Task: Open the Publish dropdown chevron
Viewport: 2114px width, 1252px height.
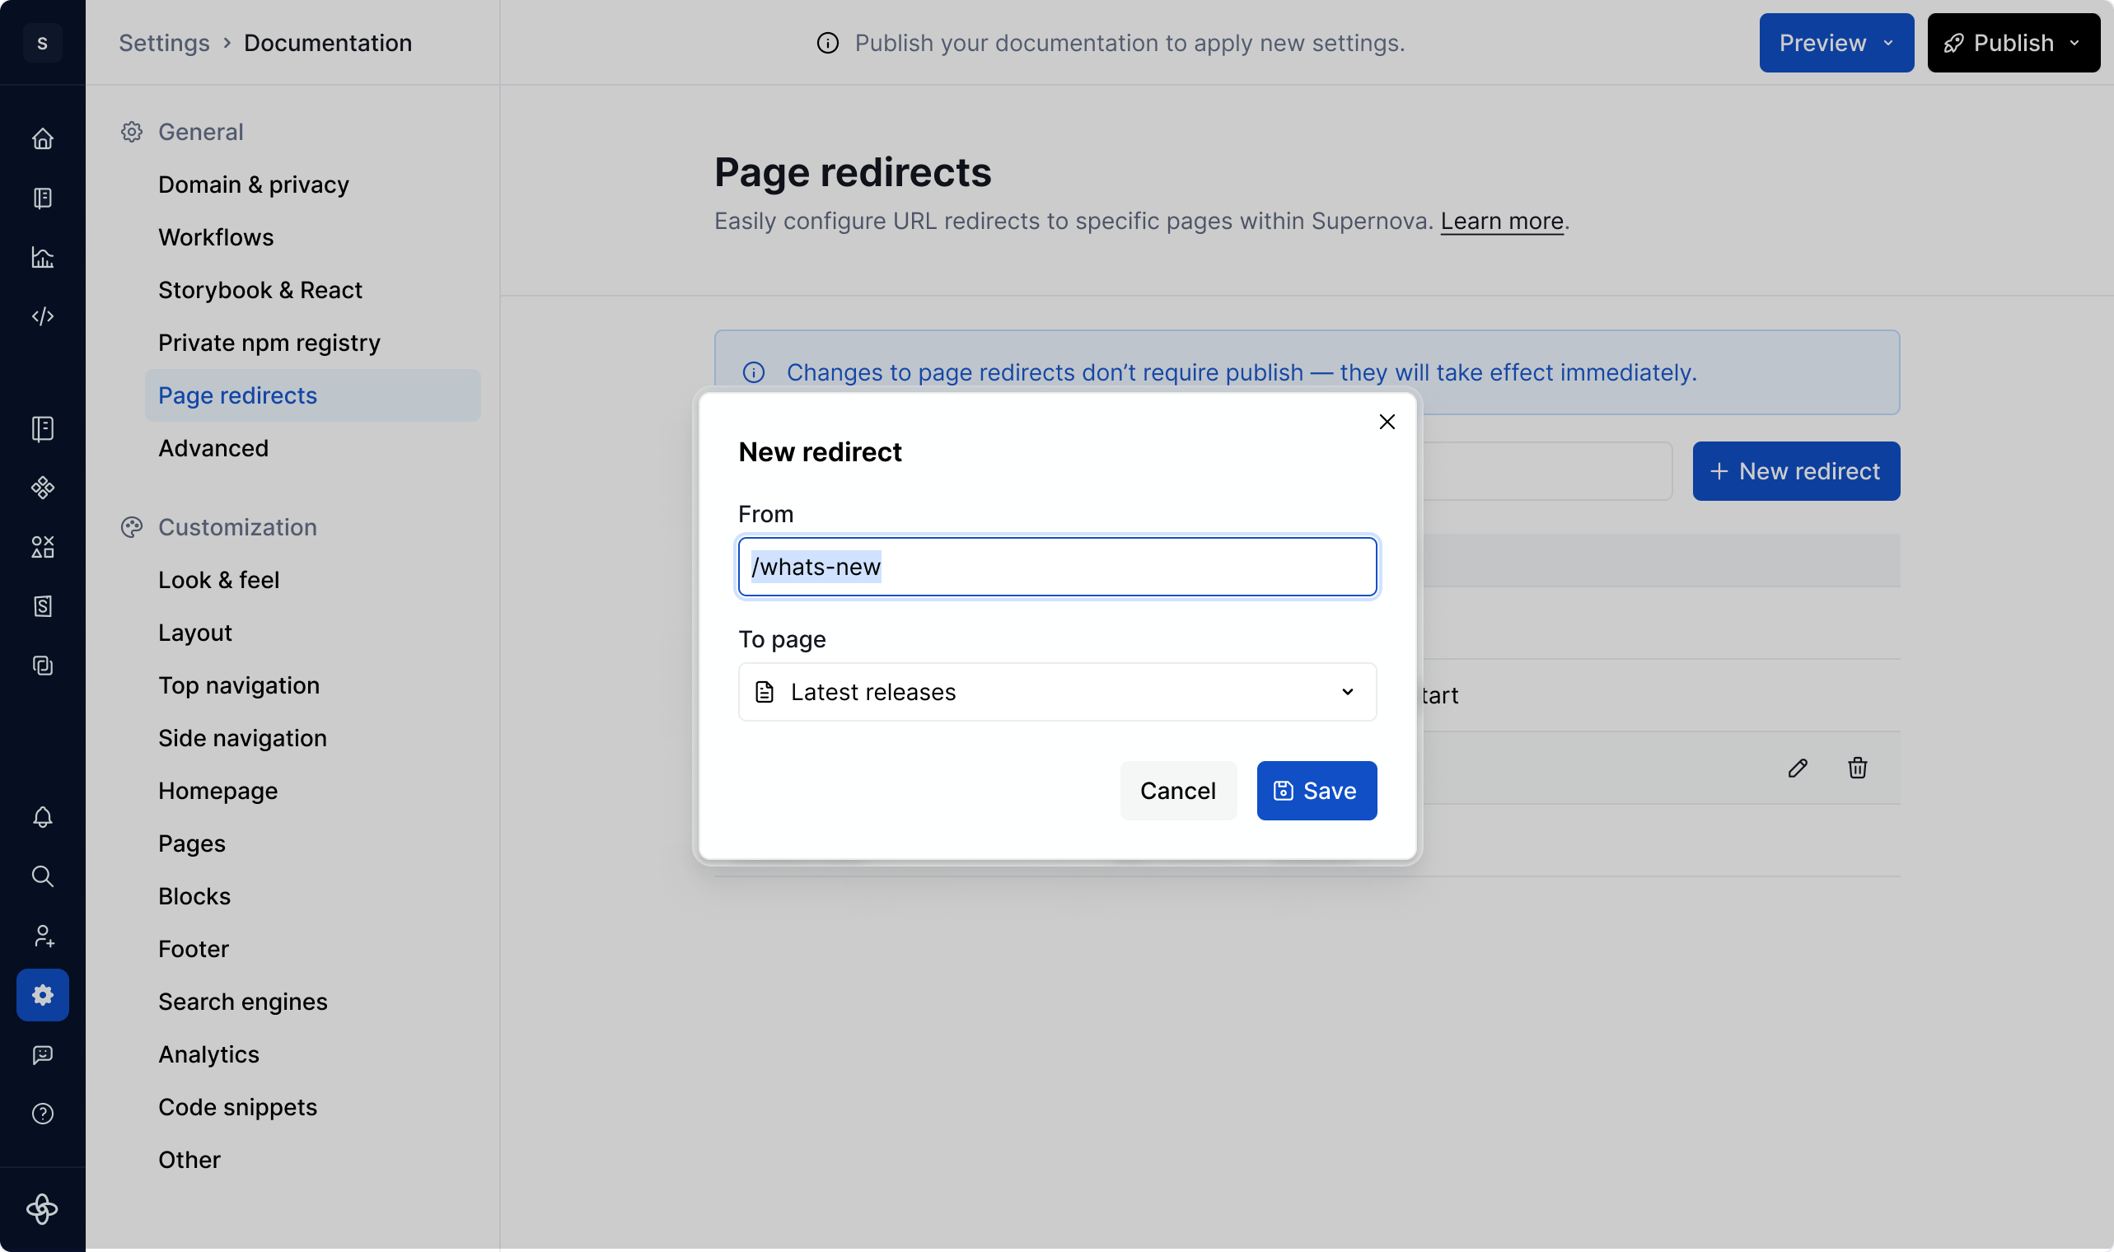Action: pos(2076,42)
